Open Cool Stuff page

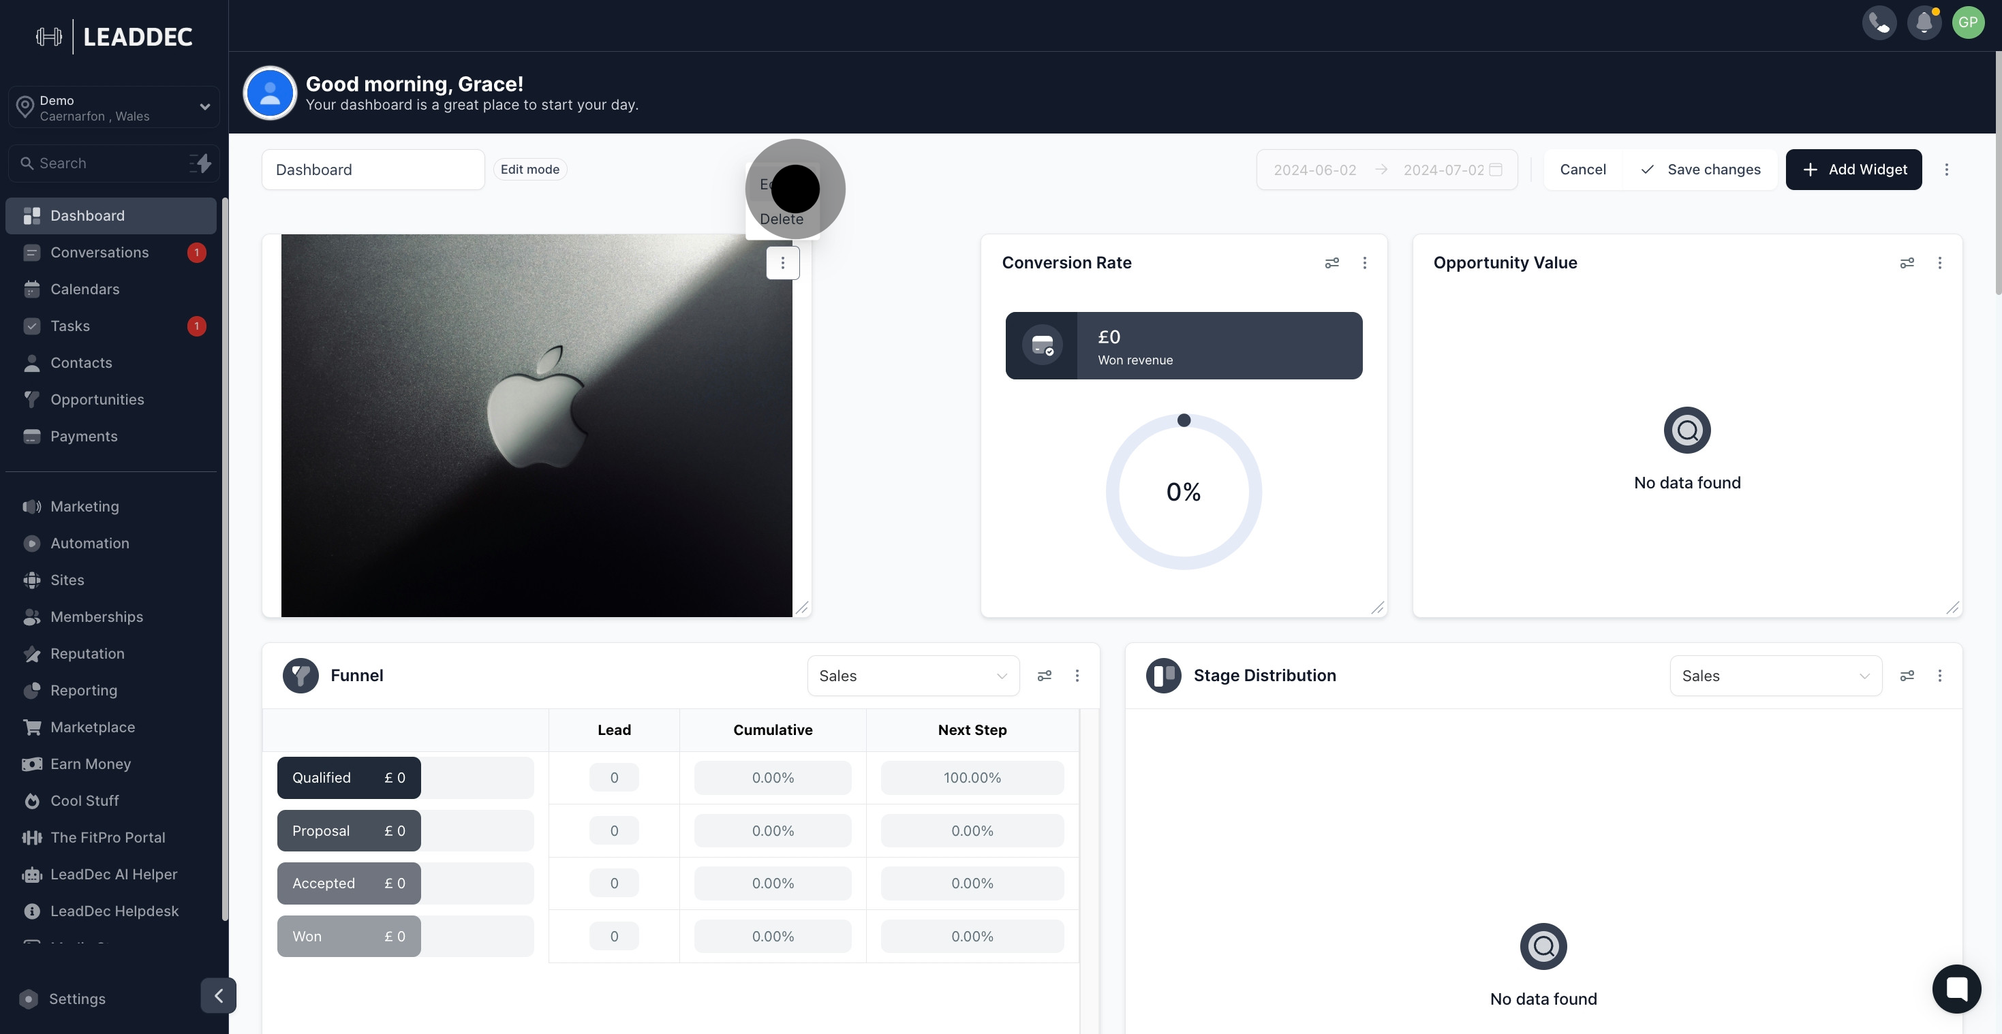point(111,801)
